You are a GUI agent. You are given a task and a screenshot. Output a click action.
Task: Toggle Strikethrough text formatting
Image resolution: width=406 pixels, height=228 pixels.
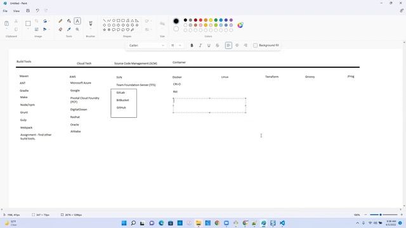tap(217, 45)
